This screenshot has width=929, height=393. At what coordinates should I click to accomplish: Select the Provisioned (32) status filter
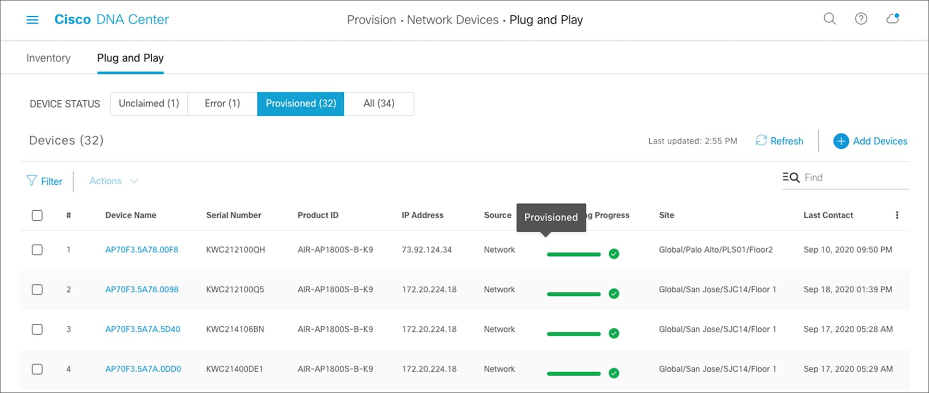(x=301, y=104)
